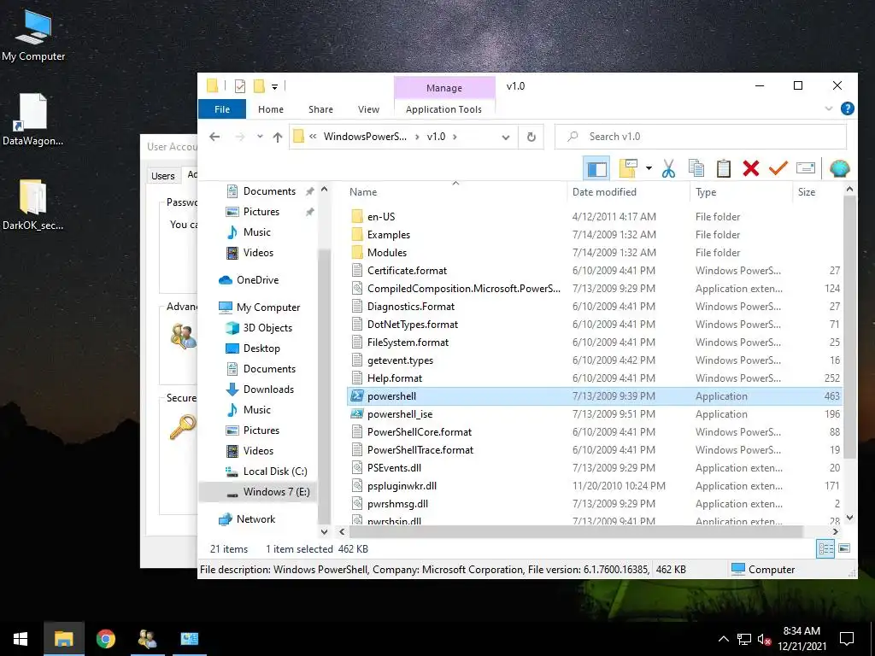Select the PSEvents.dll file

pos(394,468)
